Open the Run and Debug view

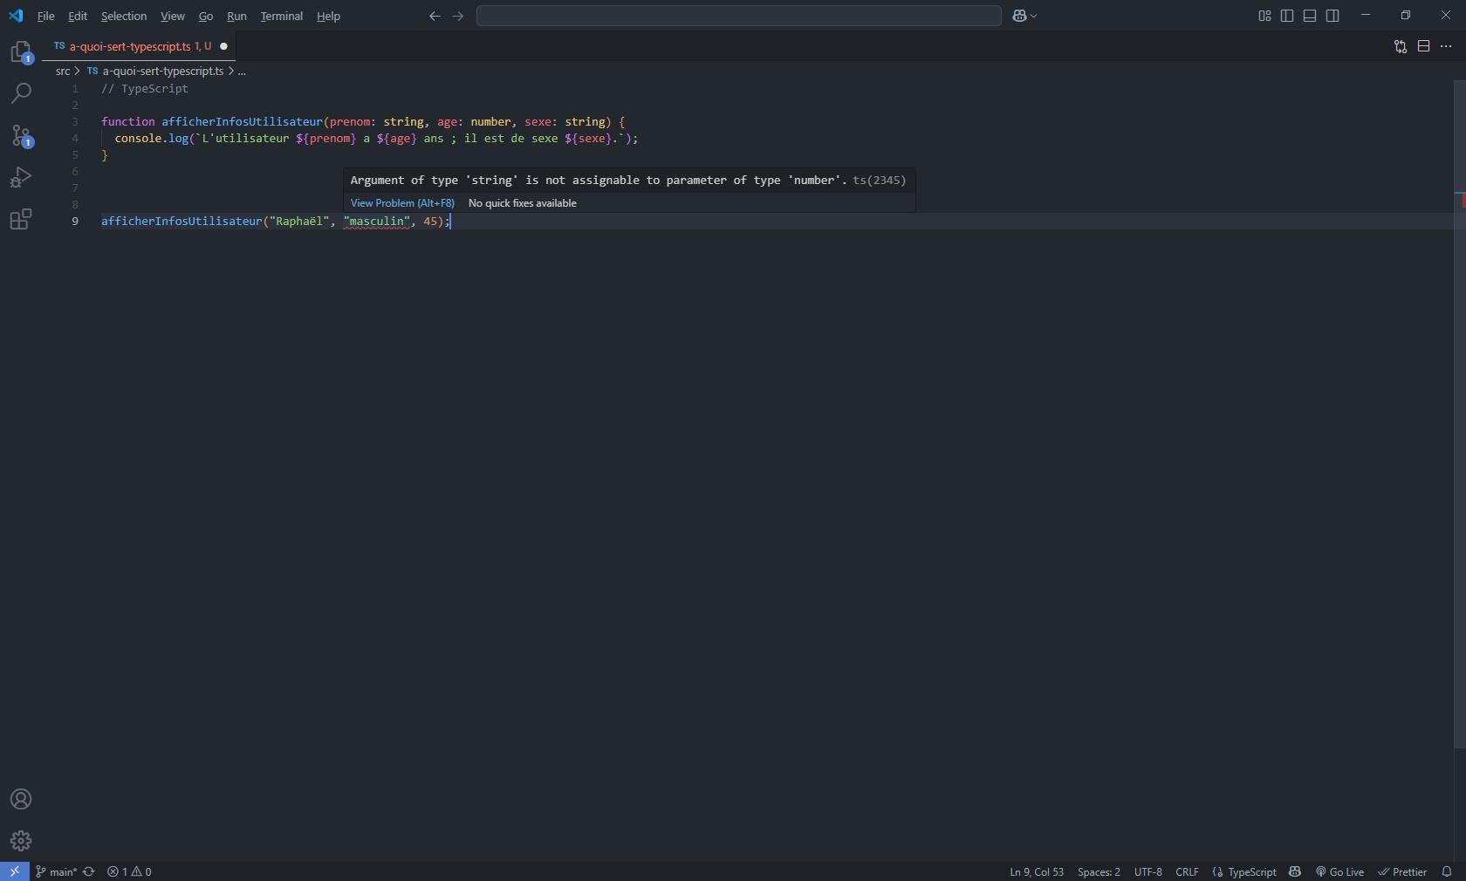pos(21,177)
